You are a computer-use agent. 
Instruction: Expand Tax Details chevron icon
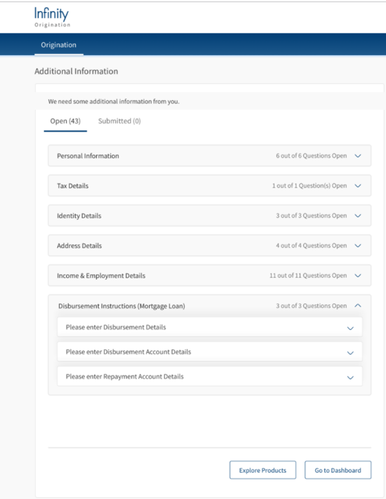[x=358, y=186]
